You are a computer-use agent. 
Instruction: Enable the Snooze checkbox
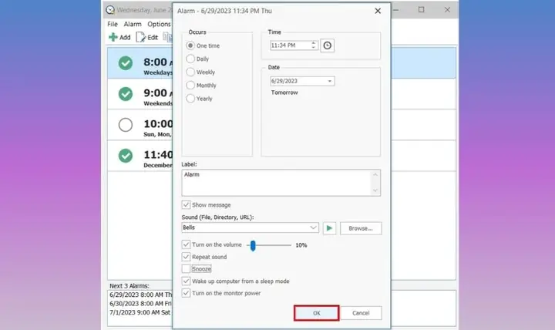tap(186, 269)
